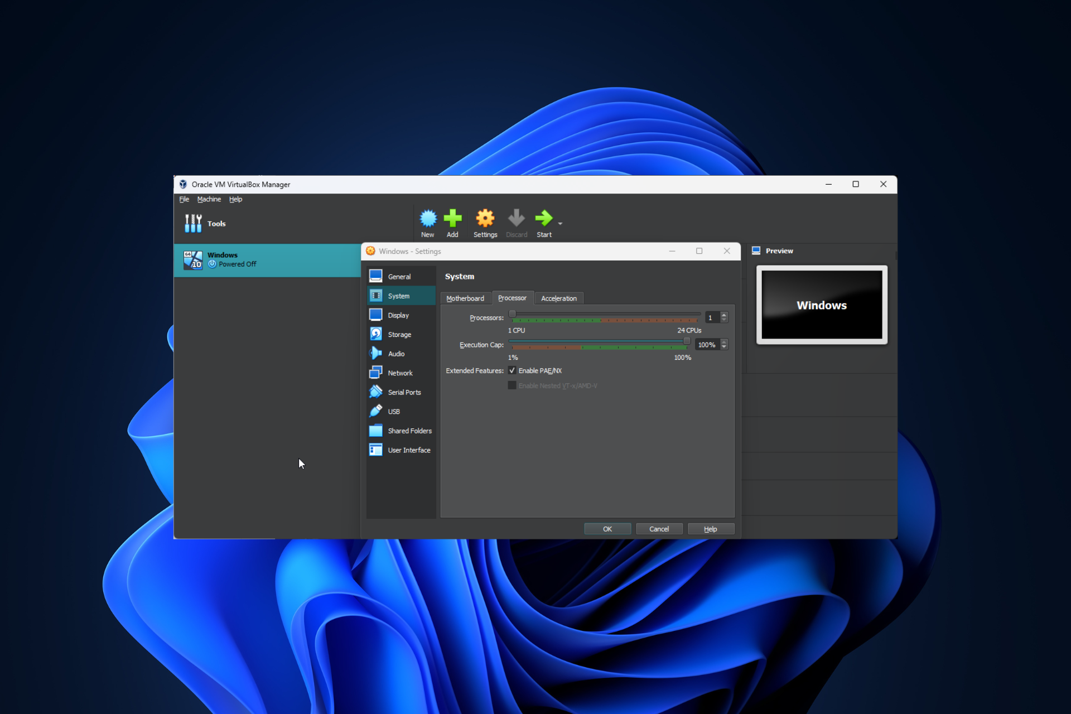This screenshot has height=714, width=1071.
Task: Open the Network settings category icon
Action: [x=376, y=373]
